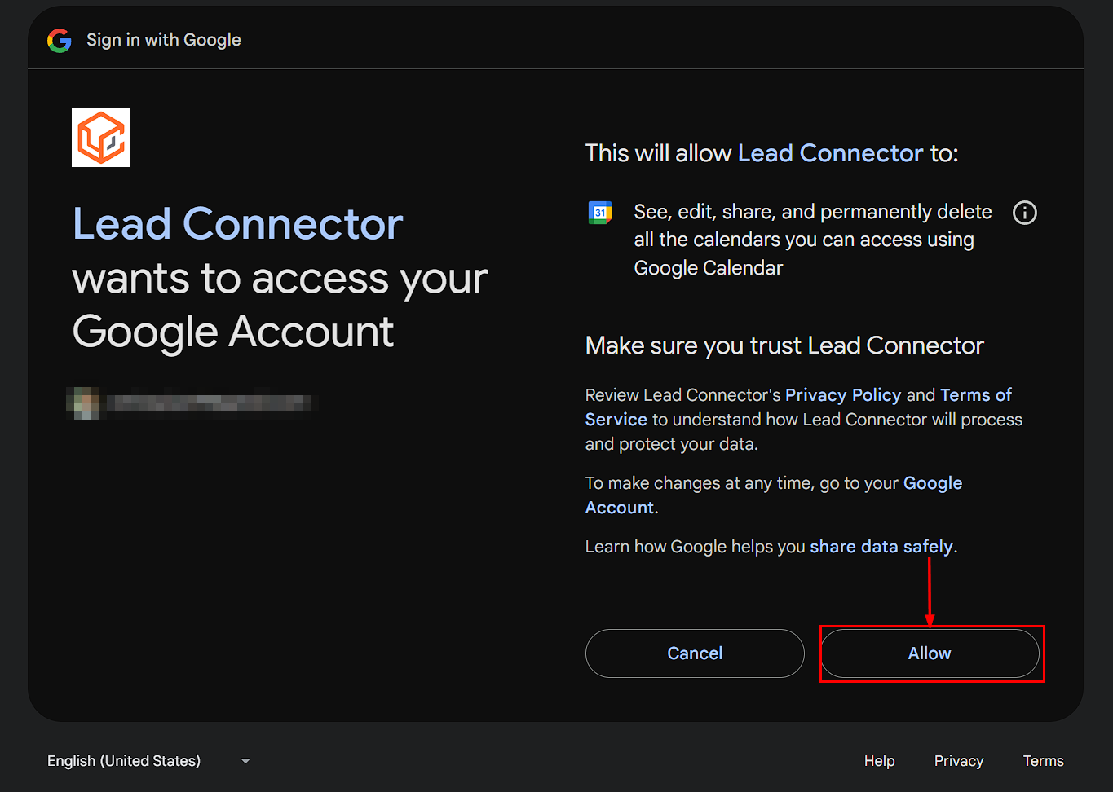Click the "Lead Connector" heading text
This screenshot has width=1113, height=792.
237,223
